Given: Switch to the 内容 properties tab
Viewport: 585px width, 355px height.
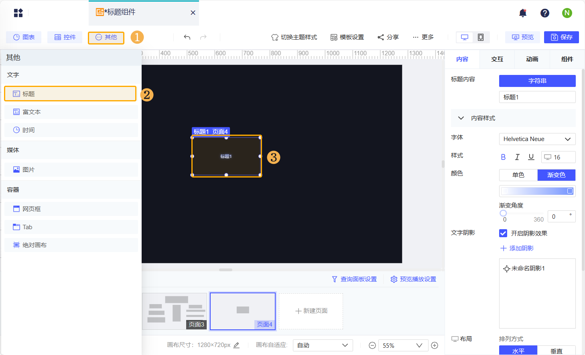Looking at the screenshot, I should tap(462, 59).
